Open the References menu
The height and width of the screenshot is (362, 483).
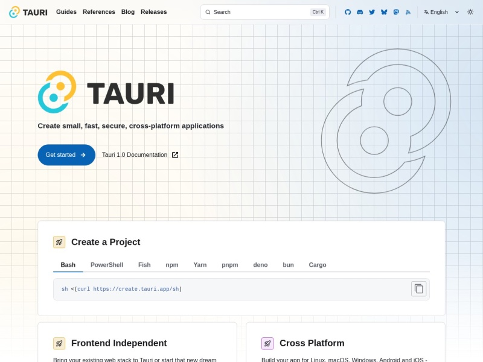tap(99, 11)
